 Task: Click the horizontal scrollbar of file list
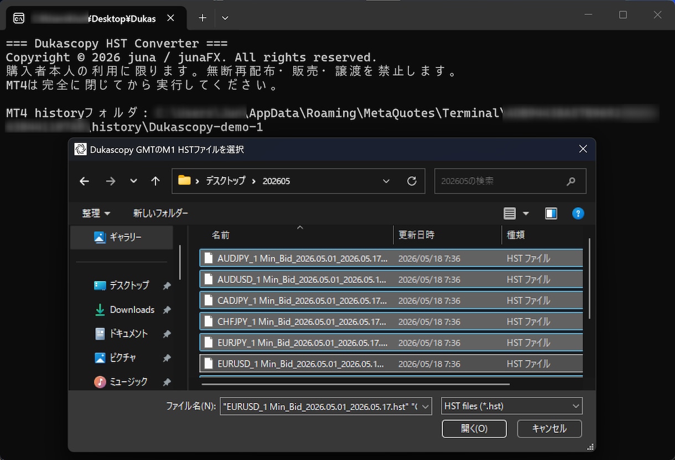[355, 384]
